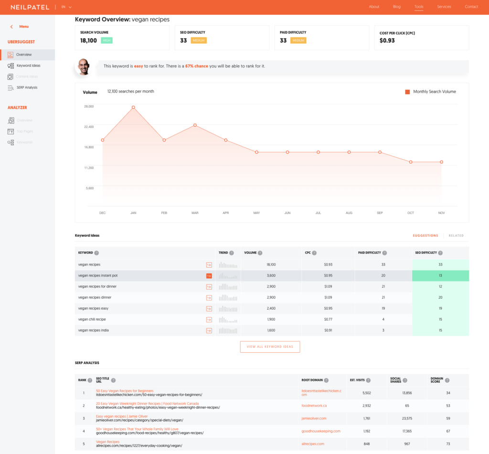Click the Menu label in sidebar
The height and width of the screenshot is (454, 489).
click(24, 27)
